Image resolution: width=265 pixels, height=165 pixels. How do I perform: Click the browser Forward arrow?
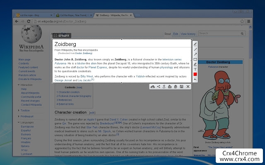(x=23, y=21)
